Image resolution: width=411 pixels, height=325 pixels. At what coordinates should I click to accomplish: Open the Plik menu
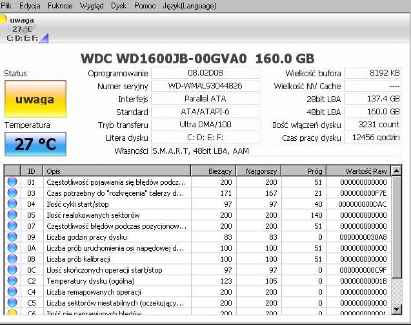(x=6, y=6)
